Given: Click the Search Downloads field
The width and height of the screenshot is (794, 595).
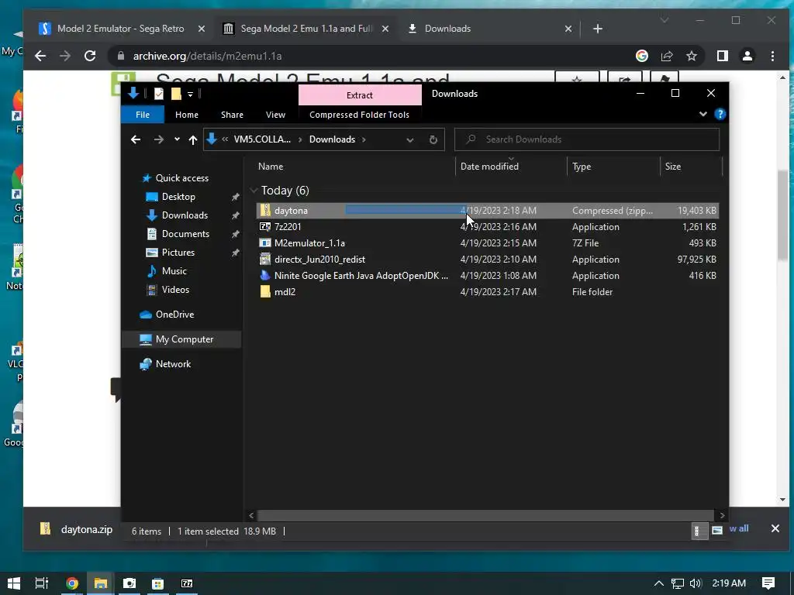Looking at the screenshot, I should (587, 139).
